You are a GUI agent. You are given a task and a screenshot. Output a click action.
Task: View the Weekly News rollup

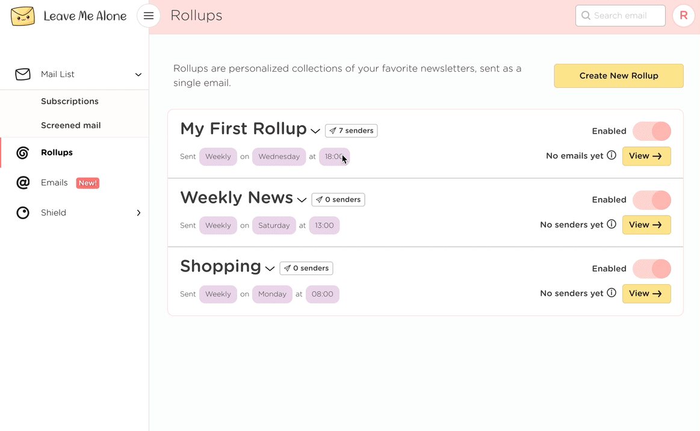pos(646,225)
